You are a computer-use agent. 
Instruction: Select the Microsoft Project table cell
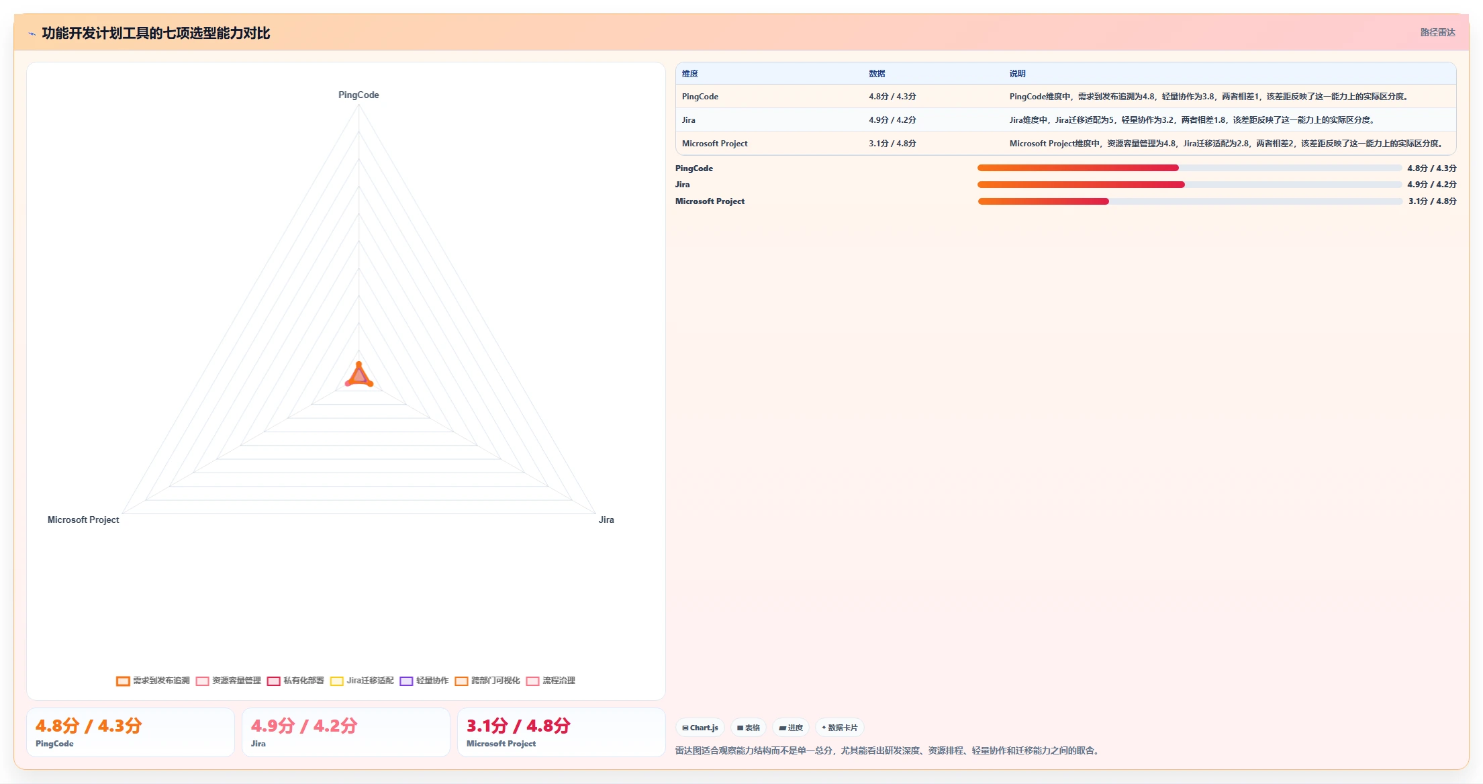715,144
